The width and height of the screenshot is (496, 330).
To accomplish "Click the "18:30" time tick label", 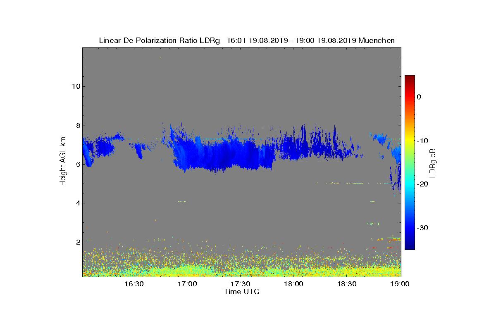I will click(x=347, y=284).
